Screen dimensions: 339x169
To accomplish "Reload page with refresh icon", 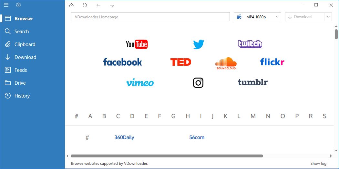I will point(85,5).
